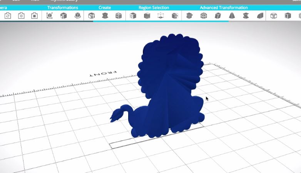
Task: Select the surface grid cube icon in Region Selection
Action: pyautogui.click(x=133, y=15)
